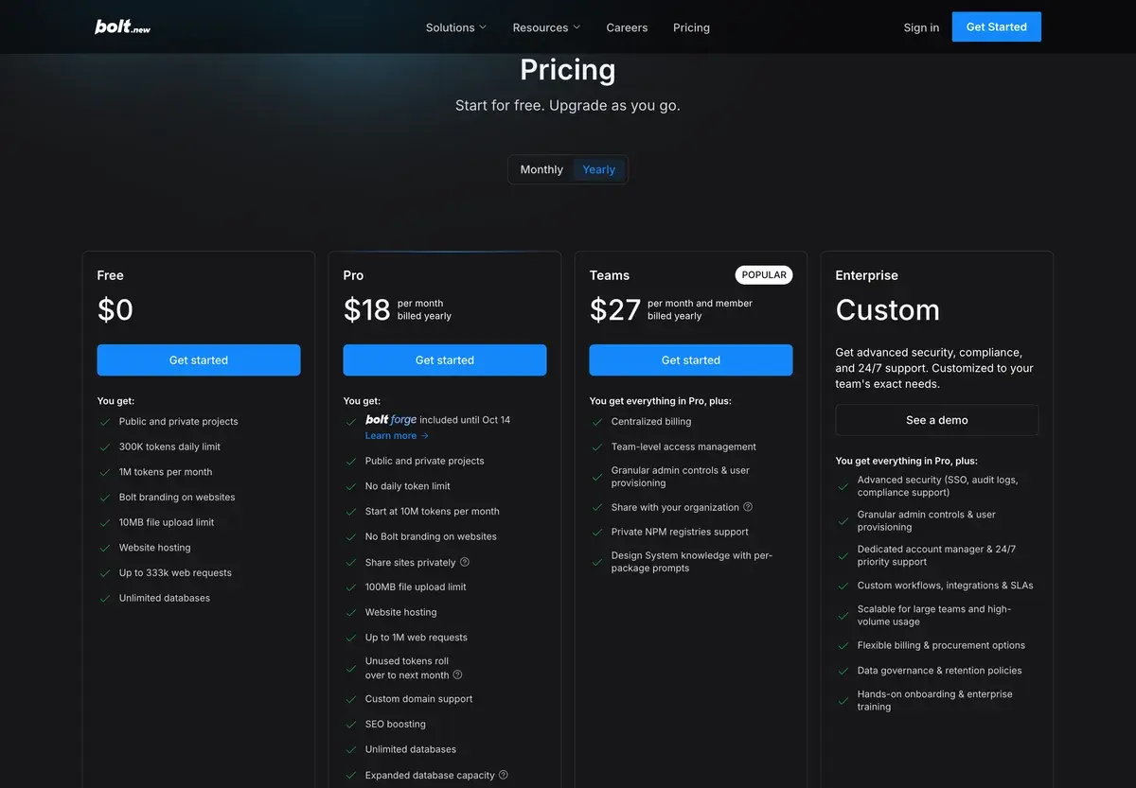Click the text Dedicated account manager & 24/7
This screenshot has width=1136, height=788.
(936, 549)
